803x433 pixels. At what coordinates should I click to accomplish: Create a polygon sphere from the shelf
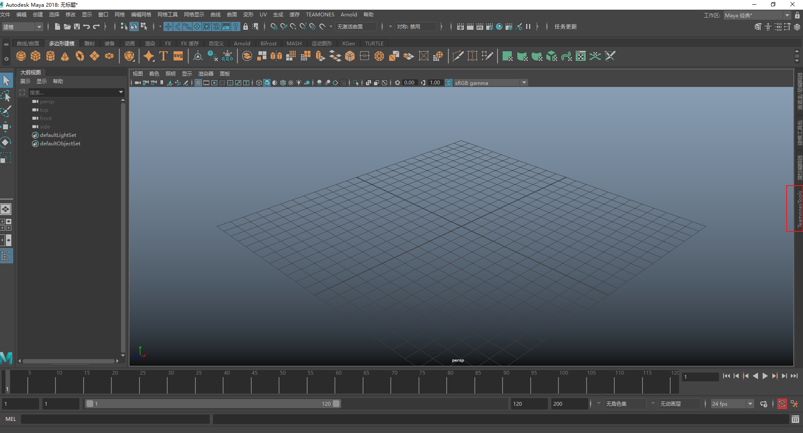(x=21, y=56)
